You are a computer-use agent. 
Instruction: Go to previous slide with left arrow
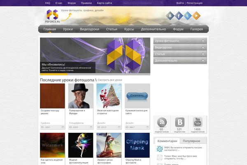[x=43, y=55]
